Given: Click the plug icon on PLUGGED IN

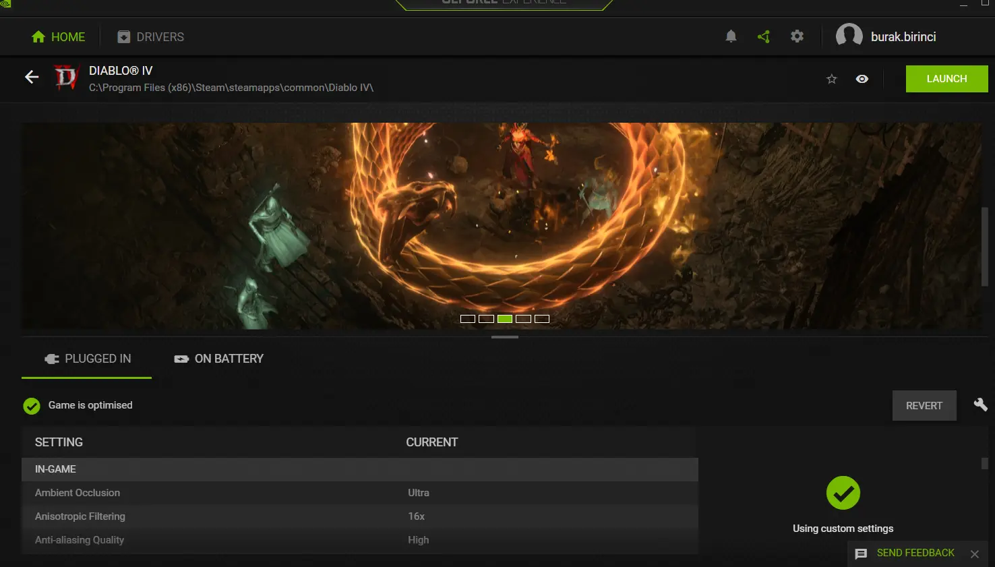Looking at the screenshot, I should [x=52, y=359].
